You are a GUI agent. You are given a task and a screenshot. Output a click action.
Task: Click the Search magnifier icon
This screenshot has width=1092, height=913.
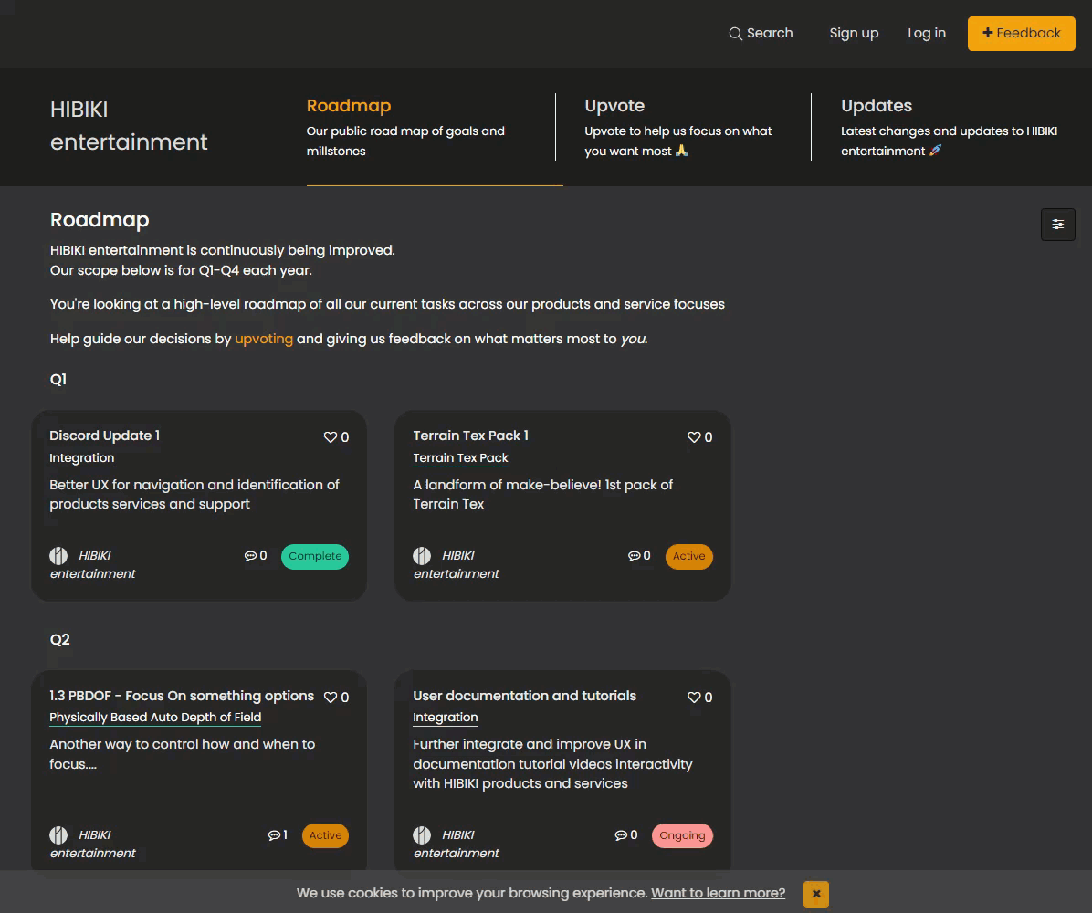tap(735, 34)
